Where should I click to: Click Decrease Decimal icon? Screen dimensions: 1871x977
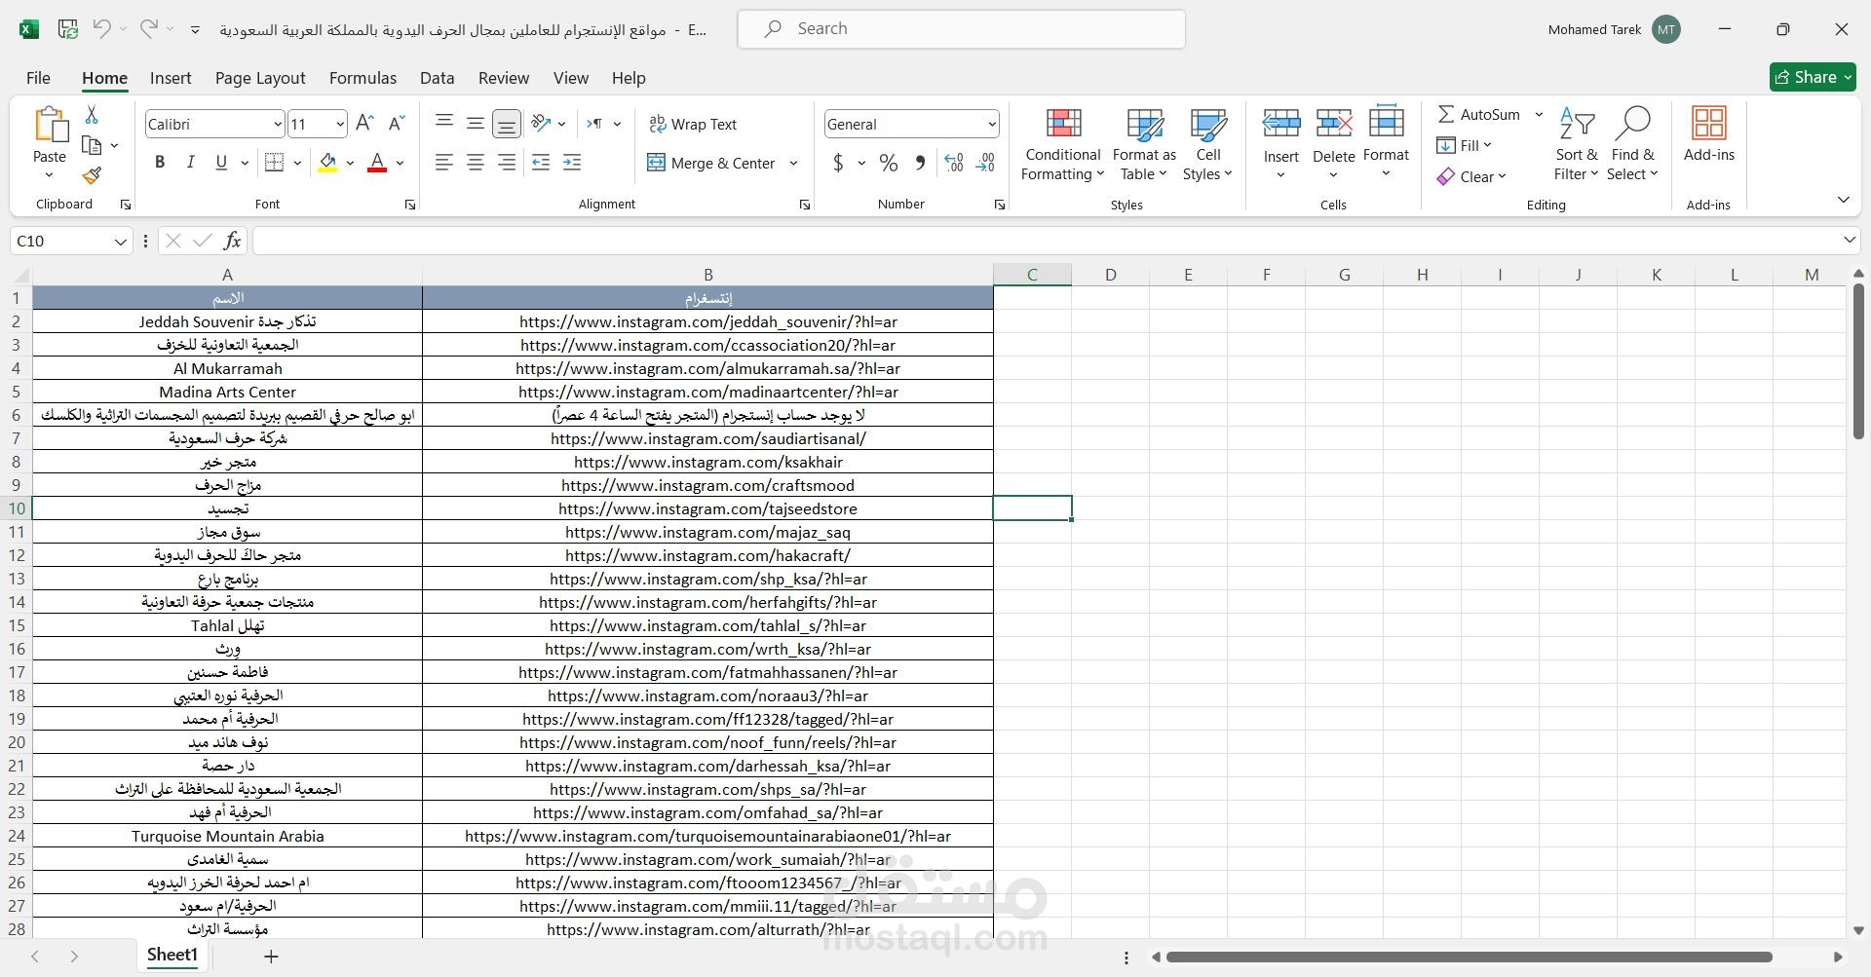[x=985, y=163]
